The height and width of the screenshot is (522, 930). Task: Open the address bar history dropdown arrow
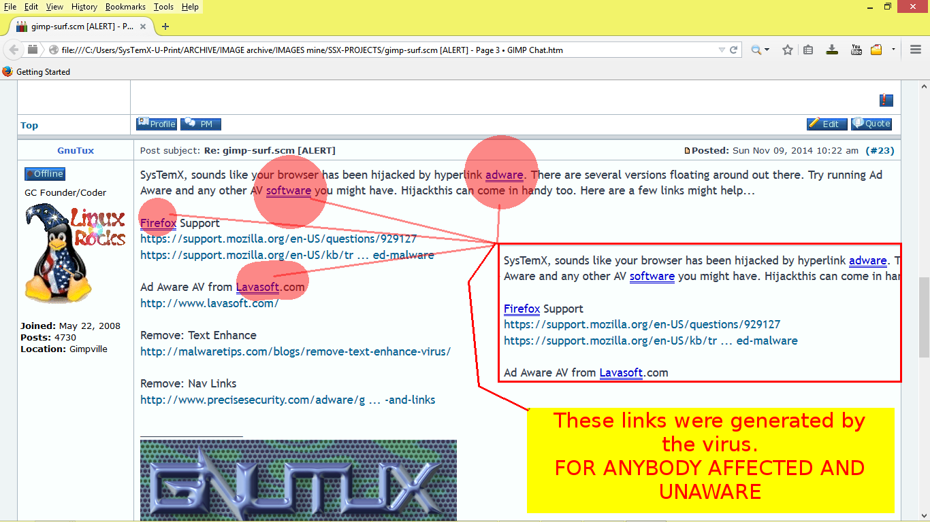pos(722,50)
